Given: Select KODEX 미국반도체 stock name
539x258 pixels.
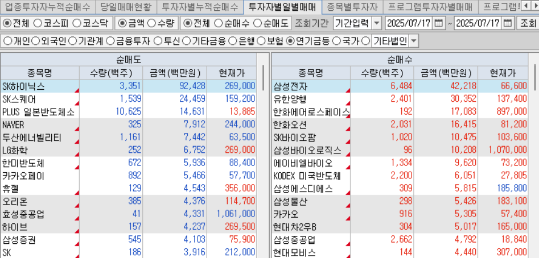Looking at the screenshot, I should coord(307,176).
